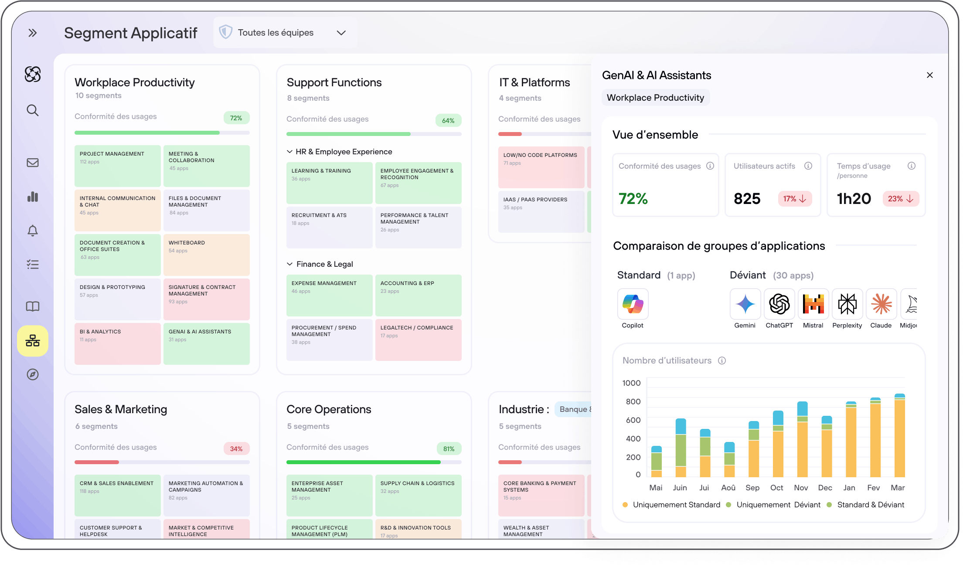Click info icon next to Utilisateurs actifs
The width and height of the screenshot is (970, 574).
[808, 166]
